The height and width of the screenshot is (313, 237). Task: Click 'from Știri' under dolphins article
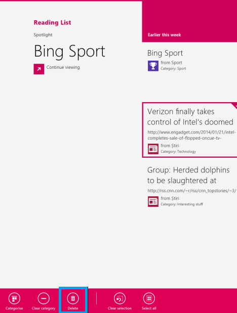pyautogui.click(x=170, y=198)
